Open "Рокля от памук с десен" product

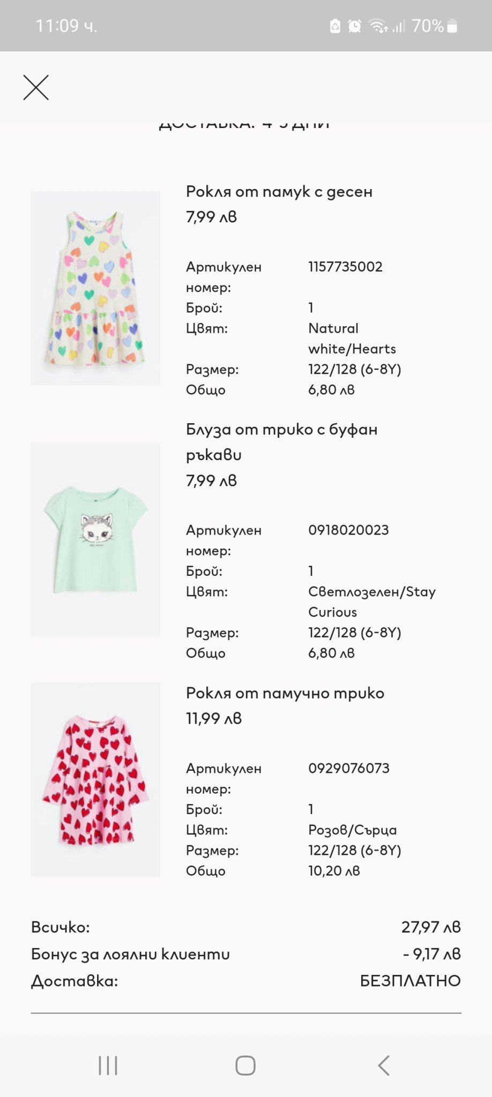click(x=279, y=191)
